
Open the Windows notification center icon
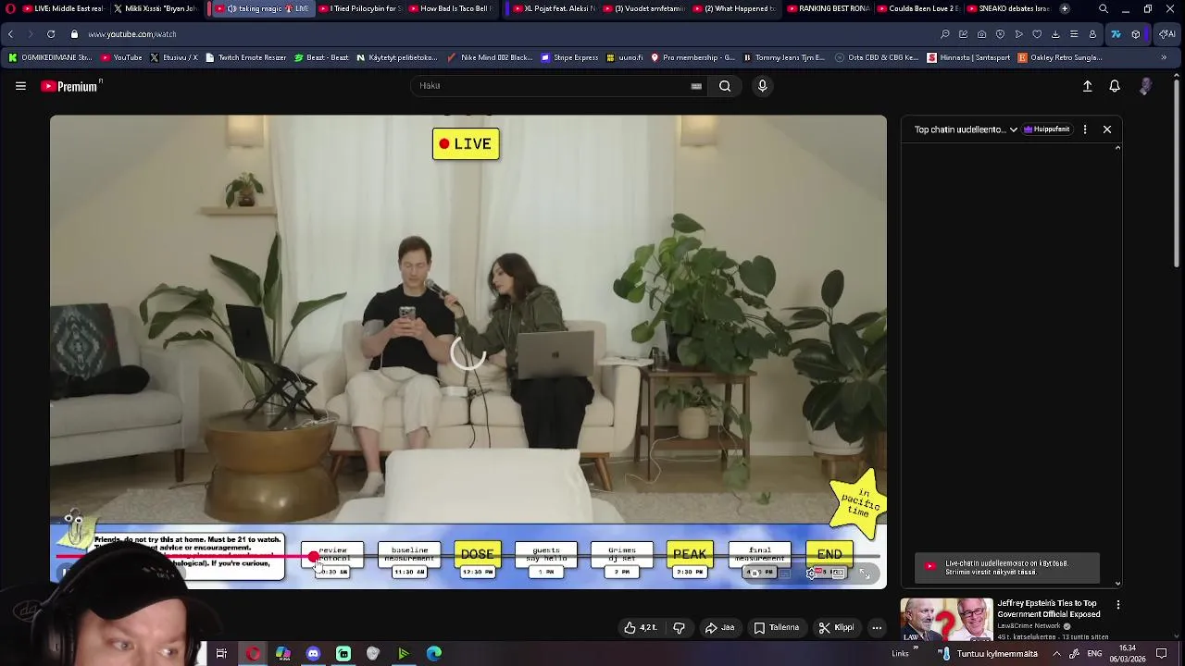(x=1161, y=653)
